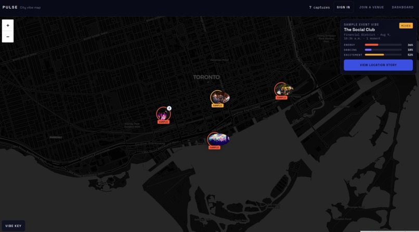Click The Social Club title
This screenshot has width=419, height=232.
359,30
